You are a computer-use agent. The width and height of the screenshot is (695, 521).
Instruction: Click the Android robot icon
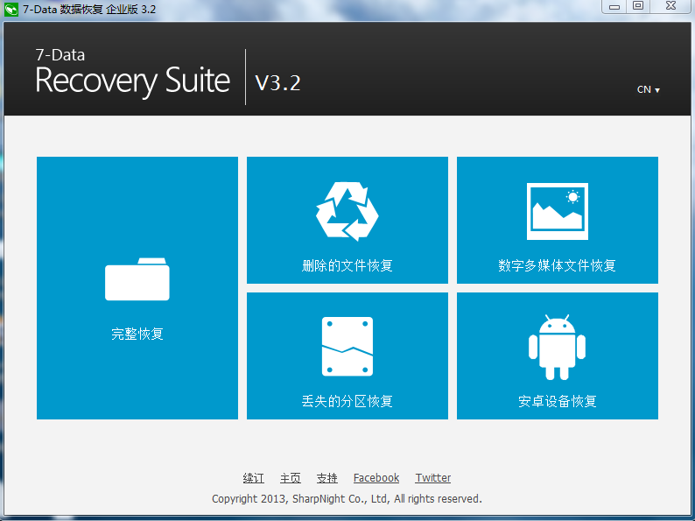pos(558,347)
